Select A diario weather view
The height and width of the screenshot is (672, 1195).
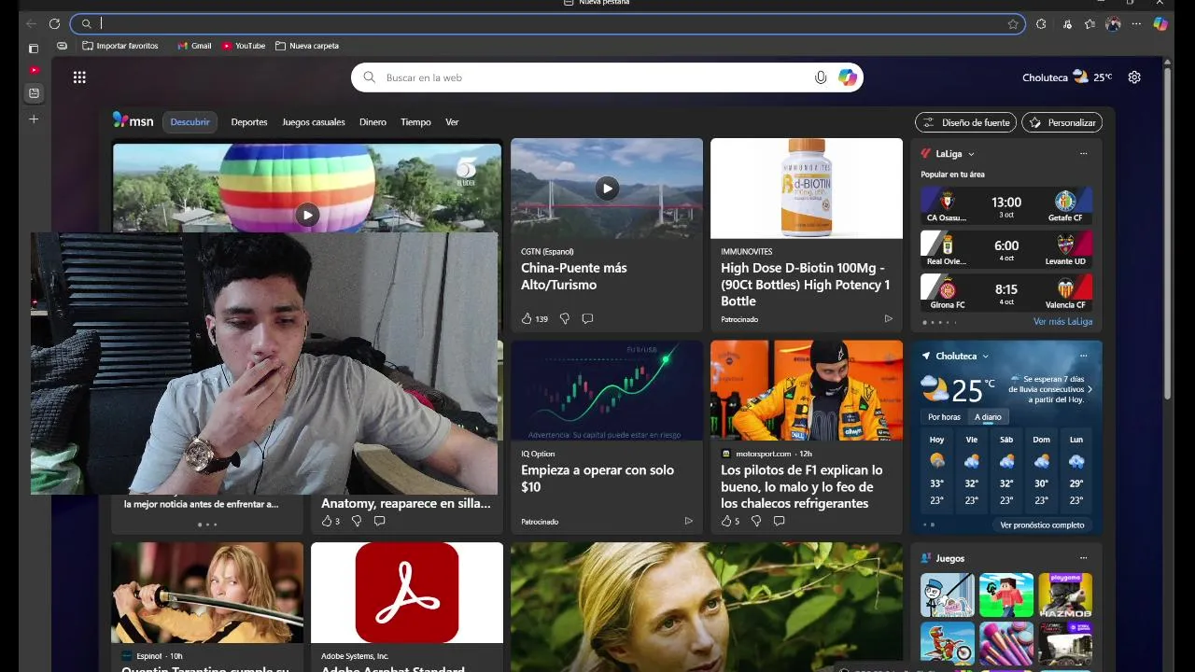(988, 417)
